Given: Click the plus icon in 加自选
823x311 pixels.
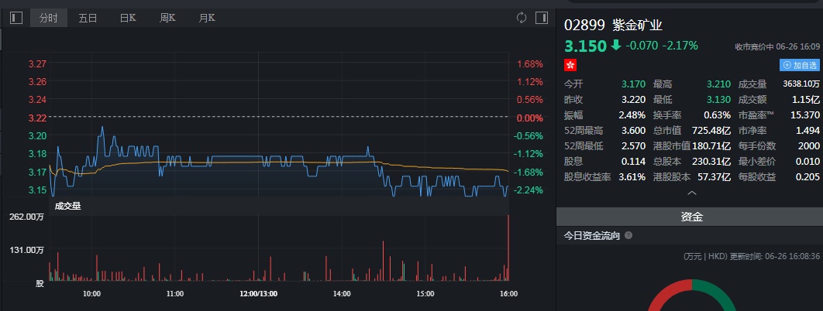Looking at the screenshot, I should tap(787, 66).
